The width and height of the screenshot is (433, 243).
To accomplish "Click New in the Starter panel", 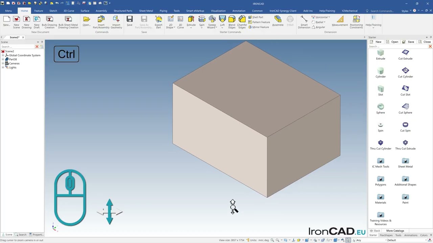I will coord(376,42).
